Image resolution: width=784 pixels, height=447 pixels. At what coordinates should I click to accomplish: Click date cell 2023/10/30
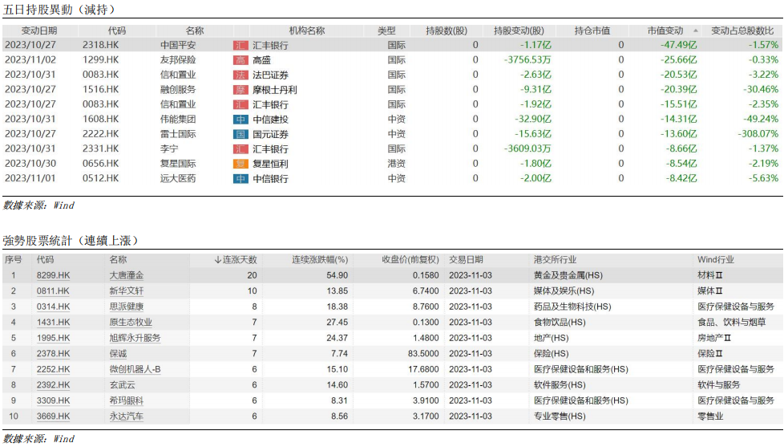[x=30, y=164]
